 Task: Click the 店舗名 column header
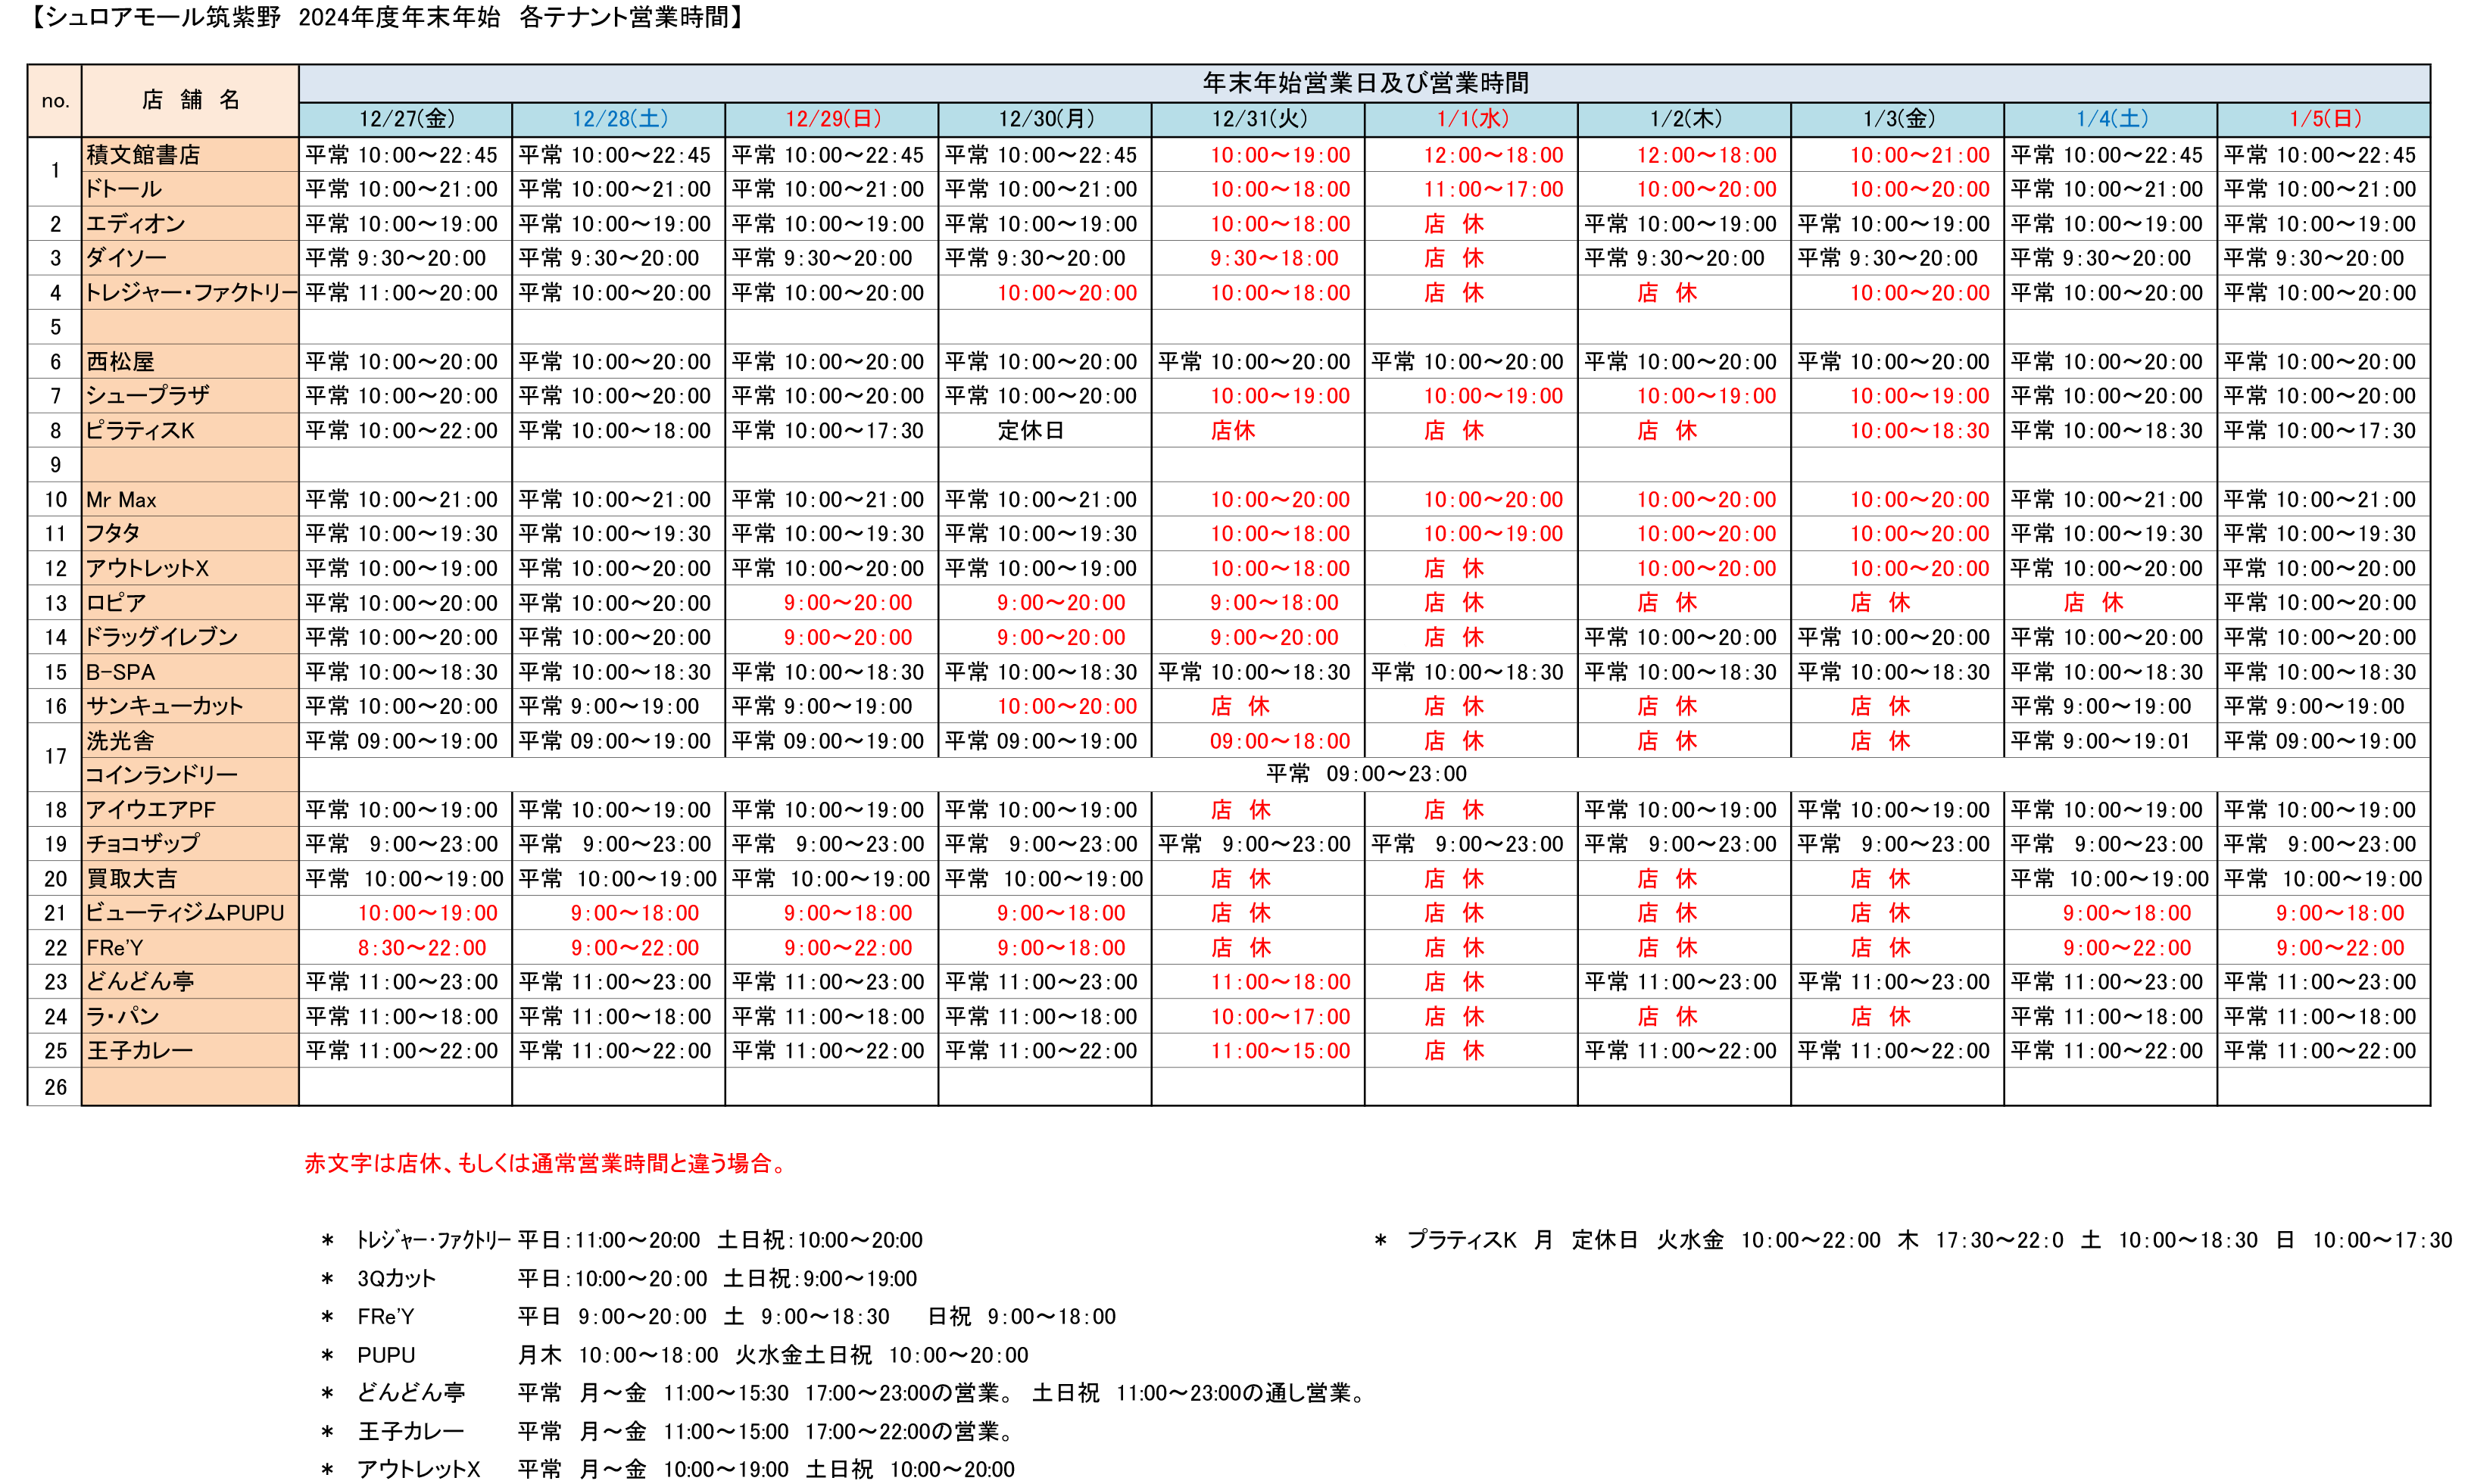click(190, 100)
